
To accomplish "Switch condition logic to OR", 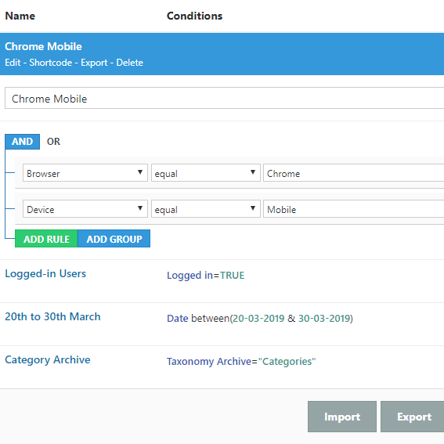I will click(53, 142).
